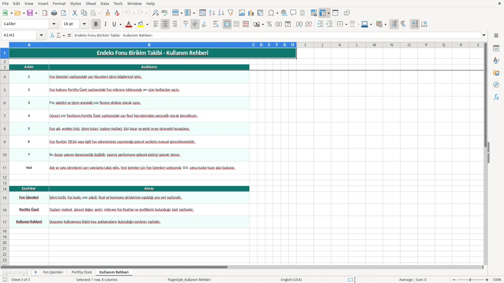The image size is (504, 283).
Task: Open background color dropdown arrow
Action: [x=147, y=24]
